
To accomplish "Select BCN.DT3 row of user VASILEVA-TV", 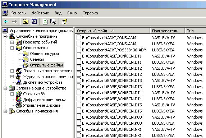I will pos(141,80).
